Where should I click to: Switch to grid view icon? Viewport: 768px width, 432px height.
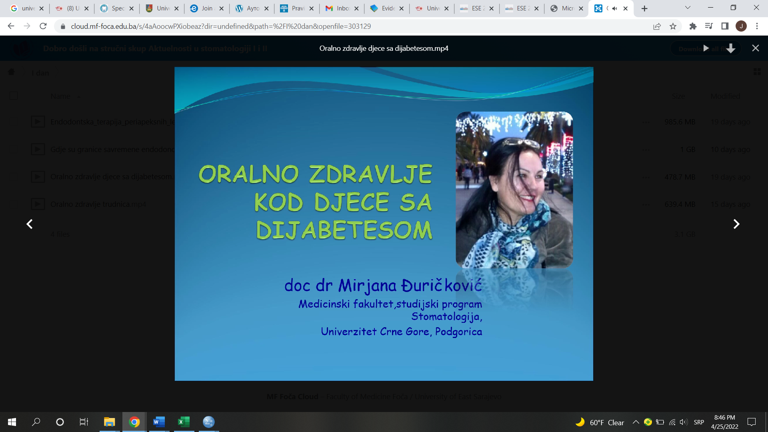point(757,72)
